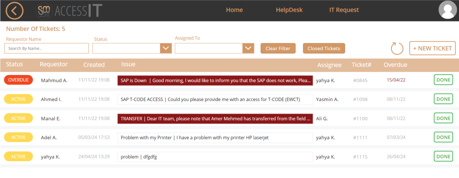Open the HelpDesk menu

(289, 10)
